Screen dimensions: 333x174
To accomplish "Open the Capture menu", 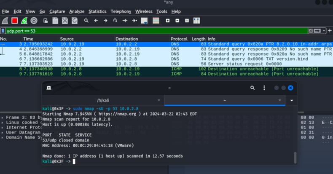I will pos(57,11).
